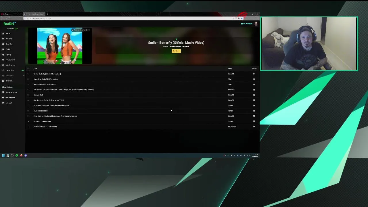Trash the Survivor Guilt row
This screenshot has height=207, width=368.
tap(254, 95)
